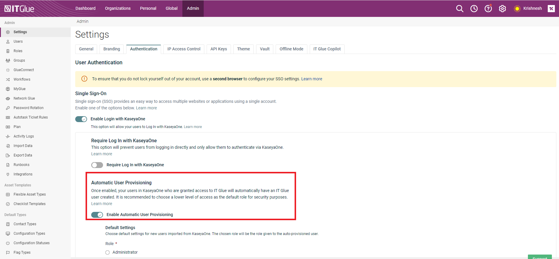The height and width of the screenshot is (259, 559).
Task: Click the Password Rotation key icon
Action: (x=8, y=108)
